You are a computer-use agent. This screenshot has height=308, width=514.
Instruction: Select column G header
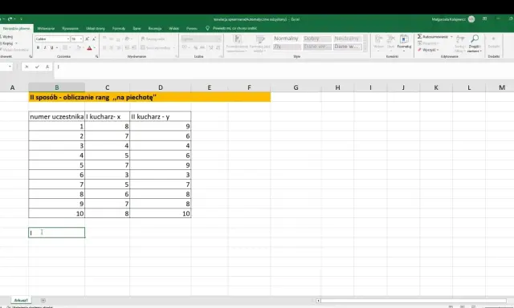point(296,87)
